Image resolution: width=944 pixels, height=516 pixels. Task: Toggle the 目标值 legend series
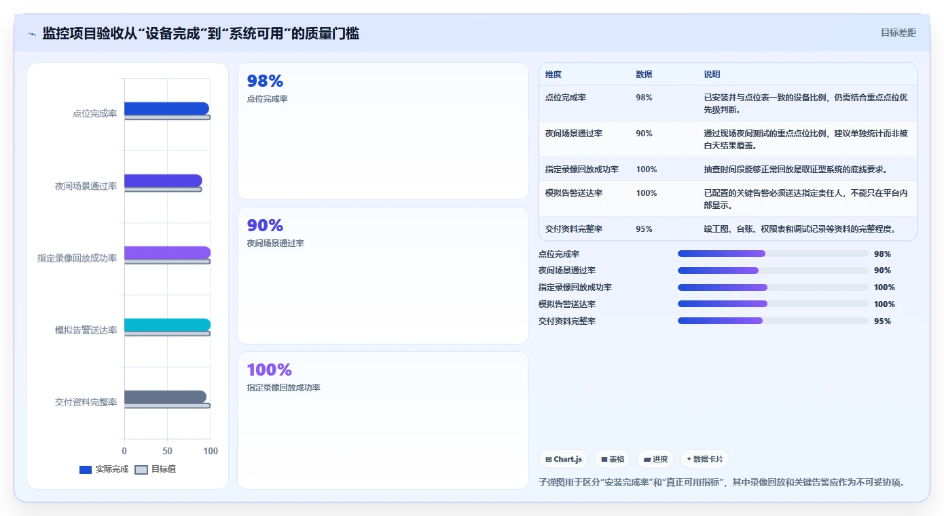point(156,469)
